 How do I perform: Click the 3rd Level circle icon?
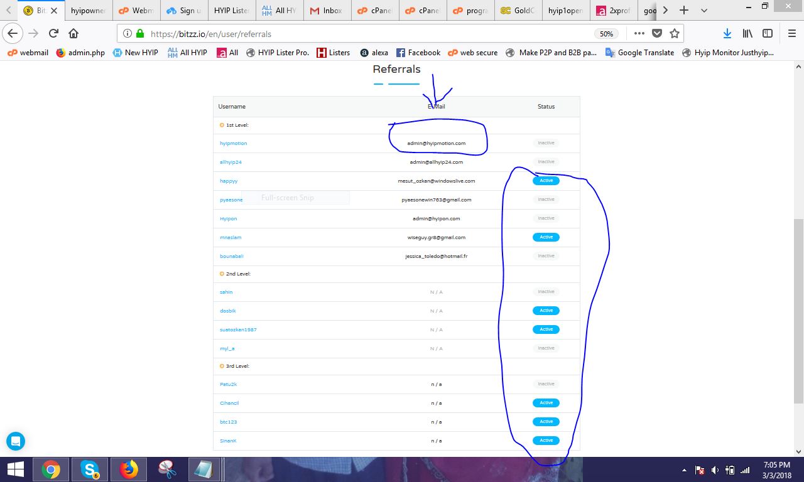(222, 366)
